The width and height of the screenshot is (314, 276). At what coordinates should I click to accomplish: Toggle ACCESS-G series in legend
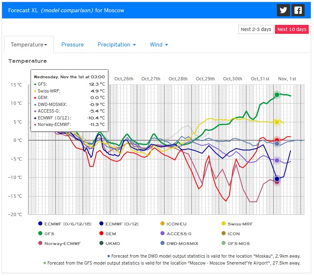point(176,234)
